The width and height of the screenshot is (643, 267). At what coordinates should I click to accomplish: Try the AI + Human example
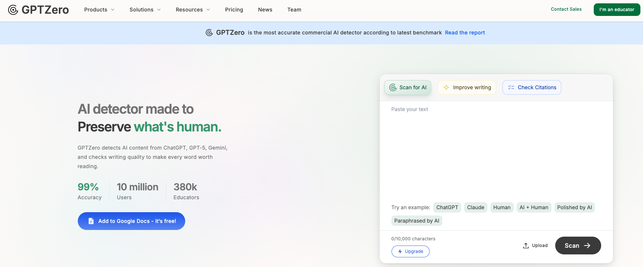[x=534, y=207]
